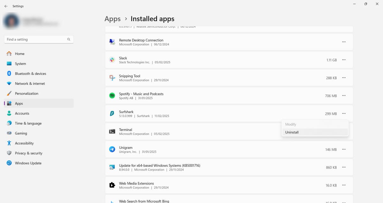The width and height of the screenshot is (383, 203).
Task: Click the Windows Update sync icon
Action: point(9,163)
